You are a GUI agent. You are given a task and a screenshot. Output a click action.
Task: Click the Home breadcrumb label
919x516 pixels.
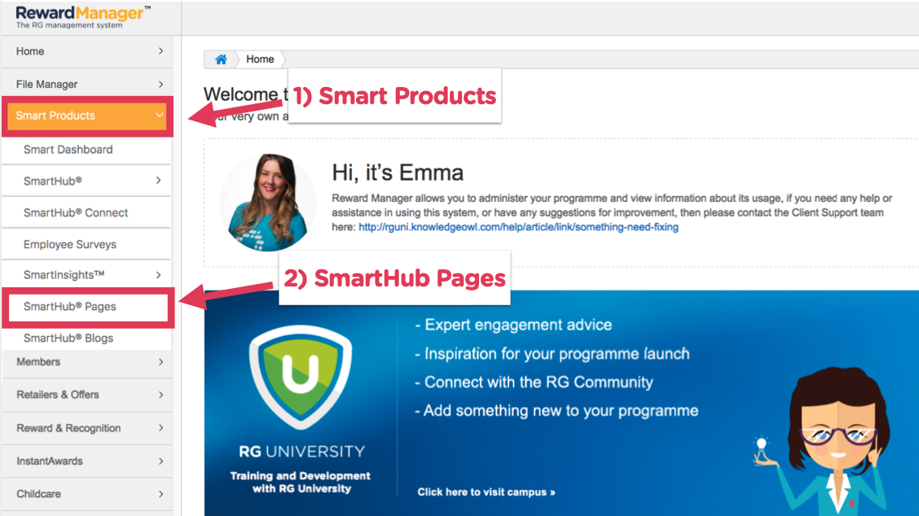click(260, 59)
